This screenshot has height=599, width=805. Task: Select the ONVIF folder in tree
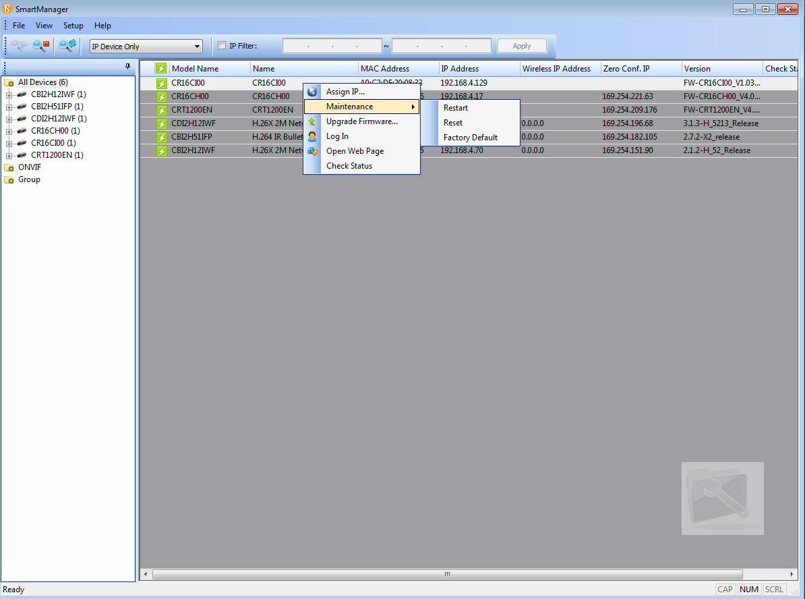pyautogui.click(x=29, y=167)
